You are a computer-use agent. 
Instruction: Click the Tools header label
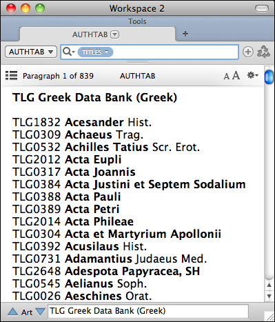point(137,21)
